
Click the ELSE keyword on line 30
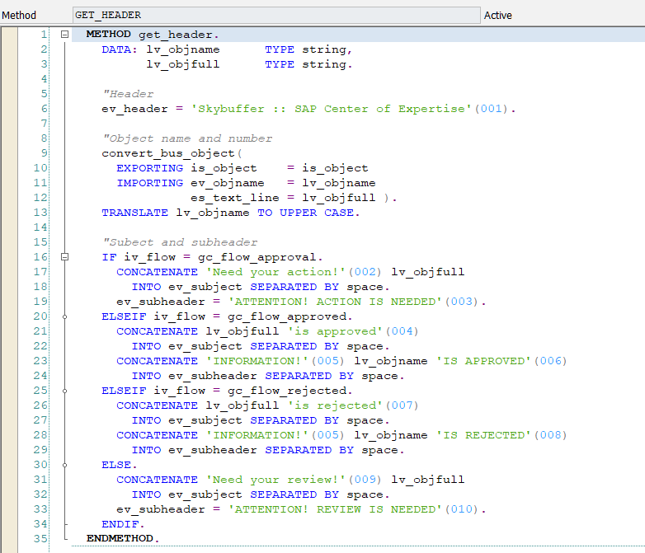coord(116,465)
